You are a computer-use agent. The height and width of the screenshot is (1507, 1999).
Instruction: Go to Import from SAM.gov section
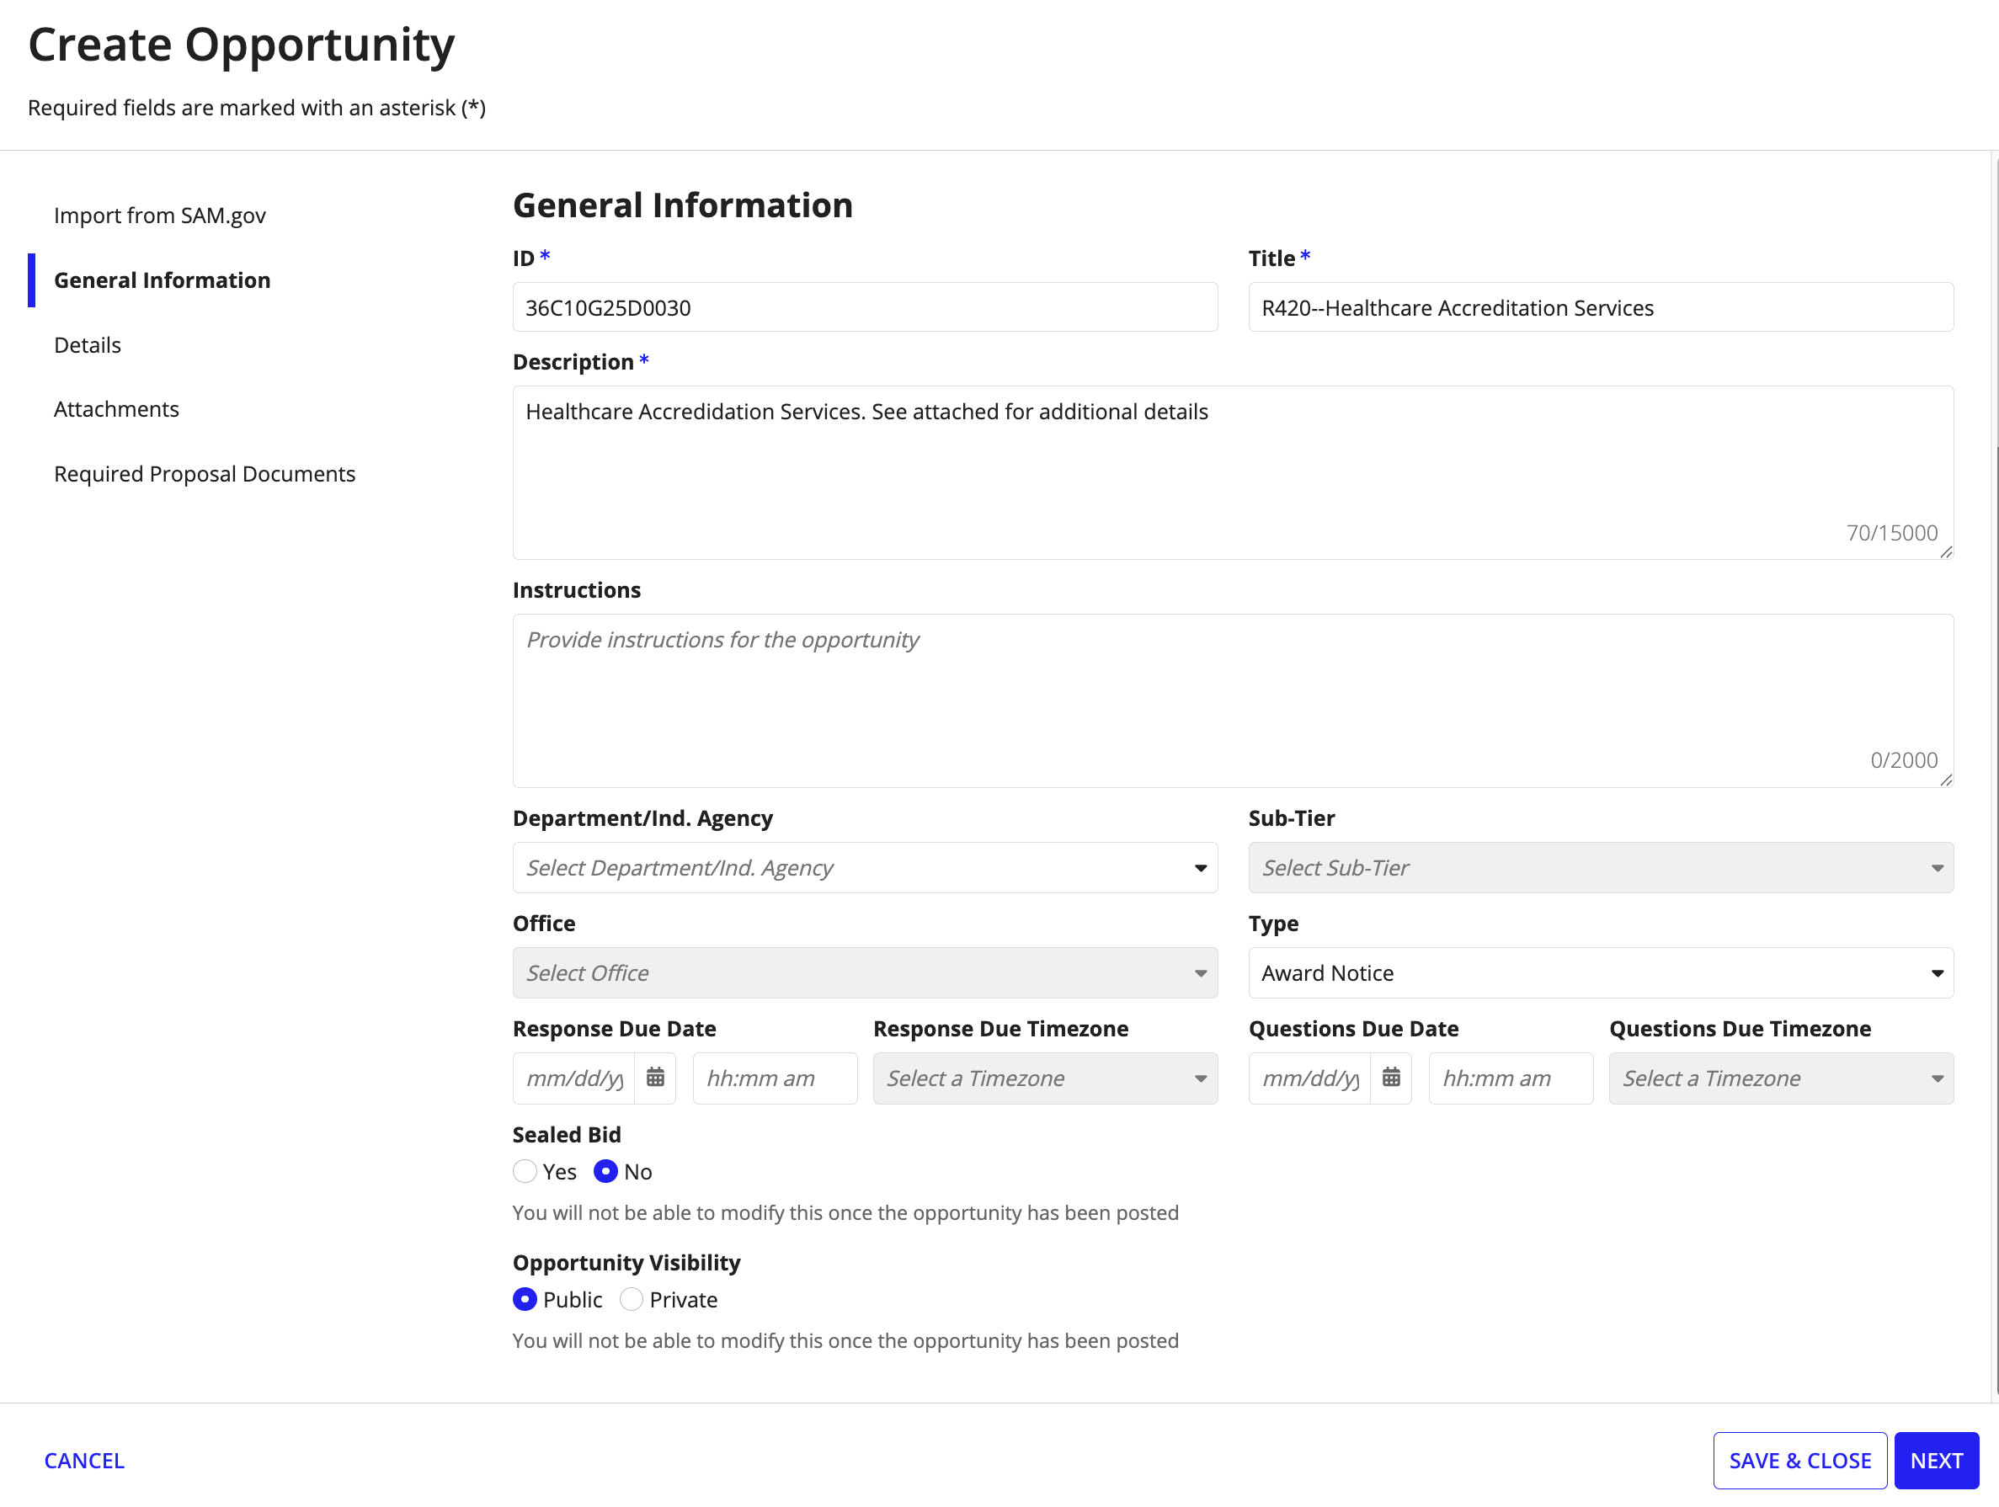coord(160,215)
